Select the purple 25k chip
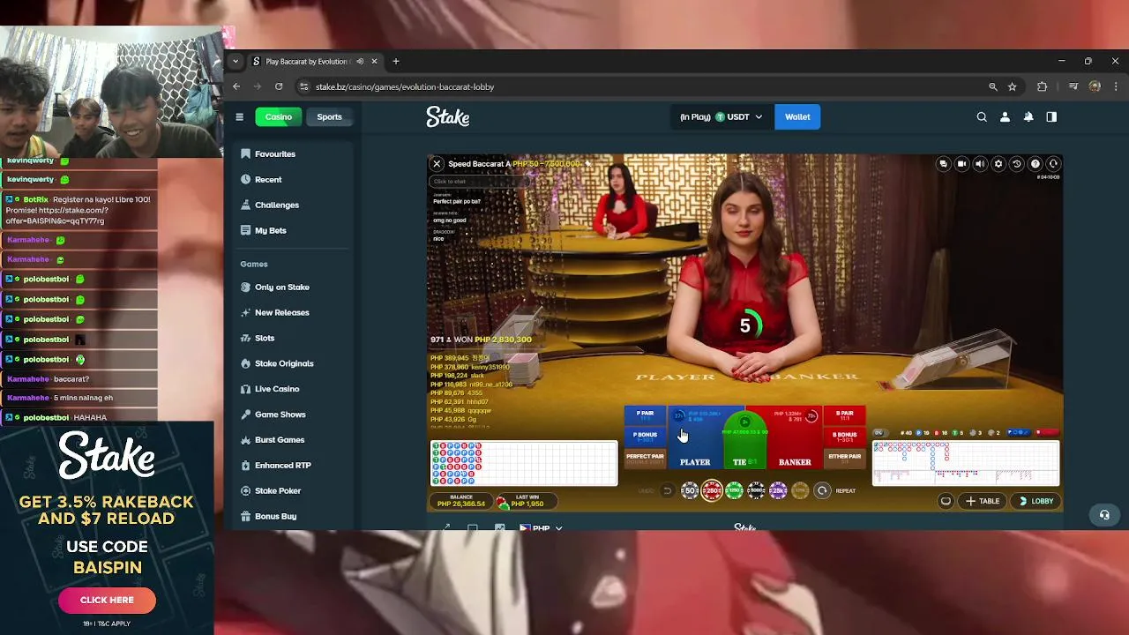The image size is (1129, 635). [x=778, y=490]
